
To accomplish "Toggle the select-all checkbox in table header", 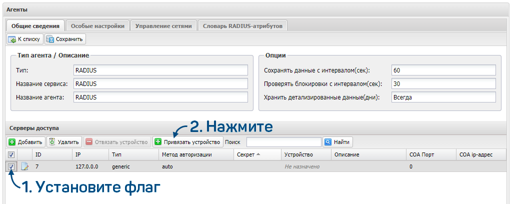I will pos(11,155).
